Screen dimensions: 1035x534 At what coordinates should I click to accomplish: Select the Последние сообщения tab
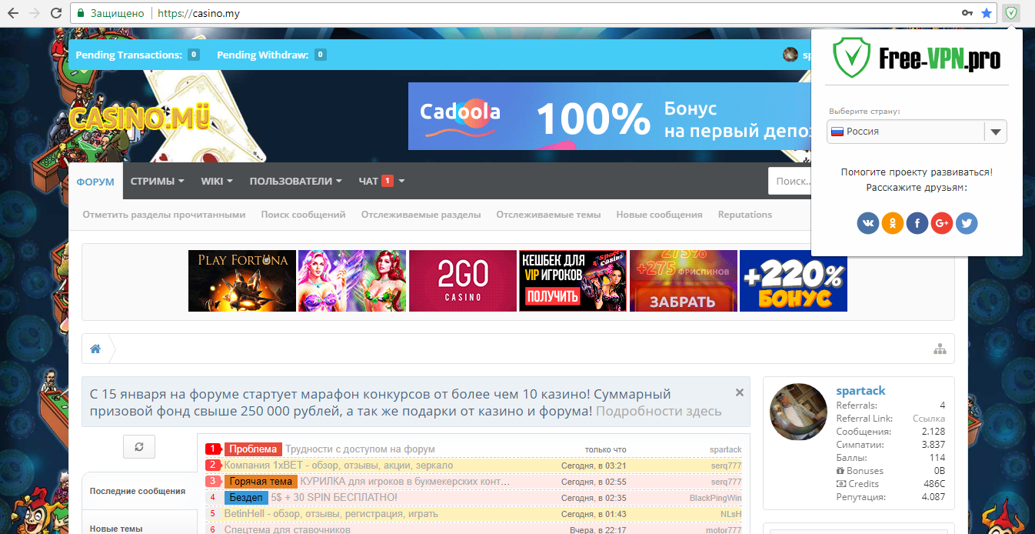138,491
